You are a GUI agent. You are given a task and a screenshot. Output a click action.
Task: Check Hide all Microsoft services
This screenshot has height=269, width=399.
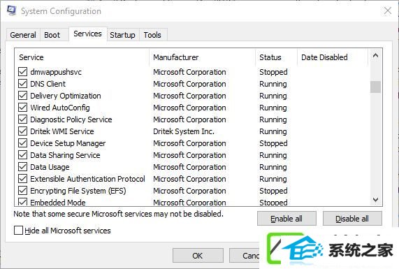pyautogui.click(x=18, y=231)
